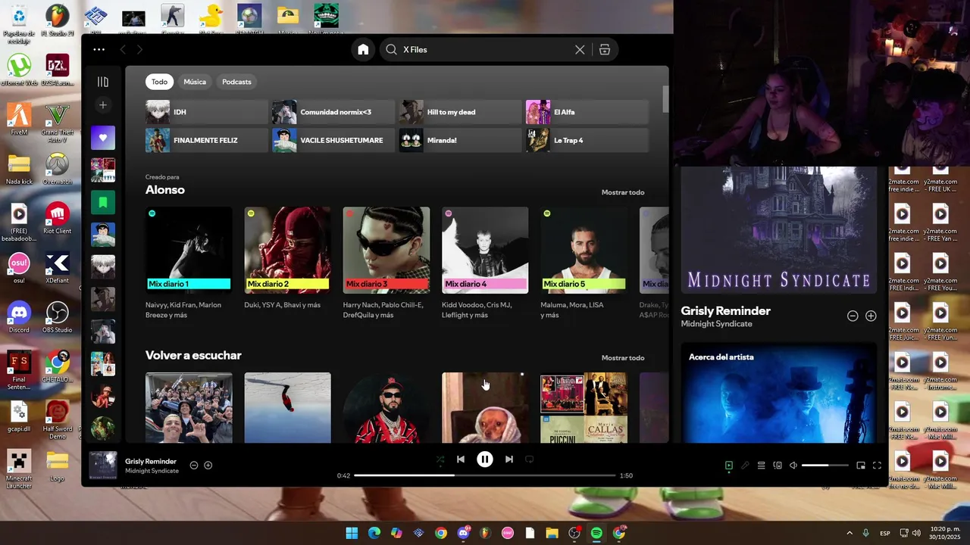The image size is (970, 545).
Task: Go to Spotify Home with house icon
Action: click(363, 49)
